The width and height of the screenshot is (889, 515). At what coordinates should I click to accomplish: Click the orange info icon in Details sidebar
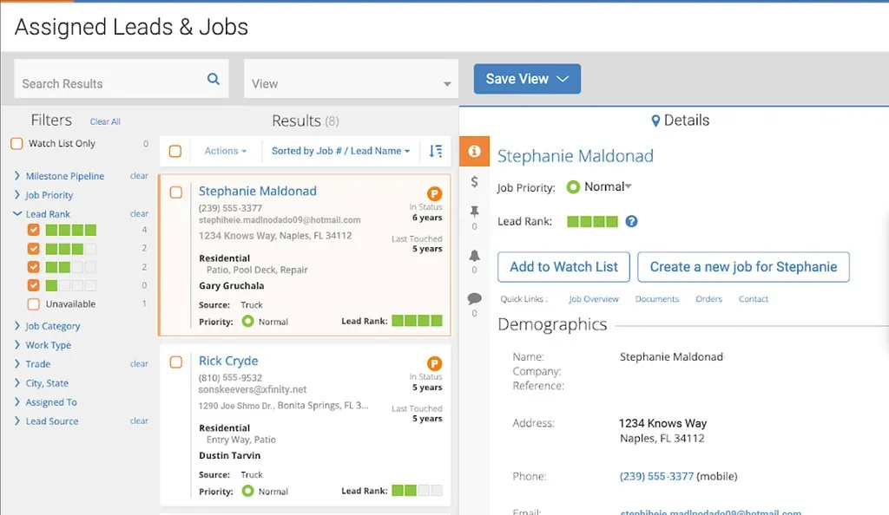click(x=474, y=151)
